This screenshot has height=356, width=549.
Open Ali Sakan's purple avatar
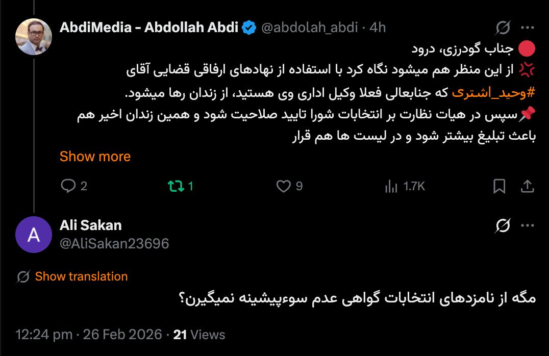coord(34,235)
